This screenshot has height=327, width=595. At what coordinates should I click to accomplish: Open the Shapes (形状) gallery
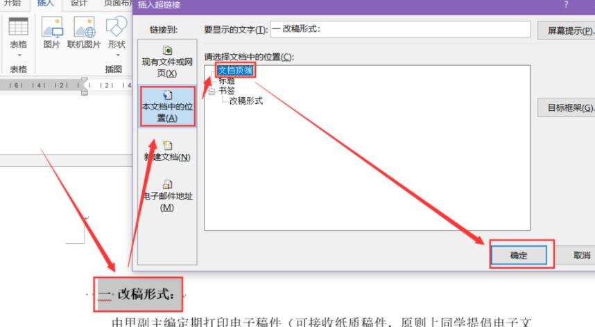point(117,33)
